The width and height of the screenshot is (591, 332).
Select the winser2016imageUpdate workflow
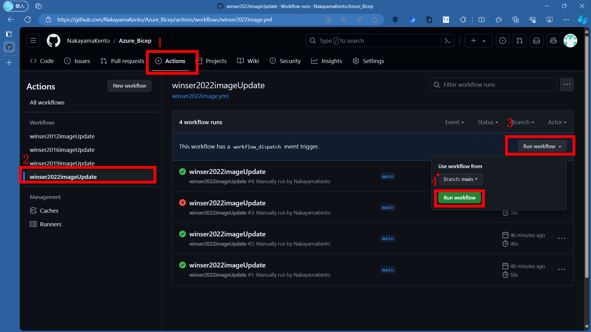point(62,150)
